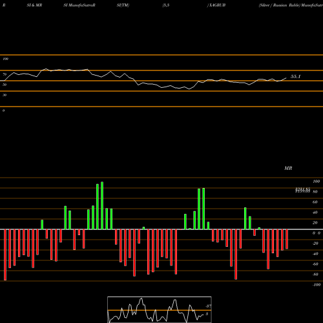Click the -40 label on the MR axis
323x323 pixels.
pyautogui.click(x=315, y=254)
